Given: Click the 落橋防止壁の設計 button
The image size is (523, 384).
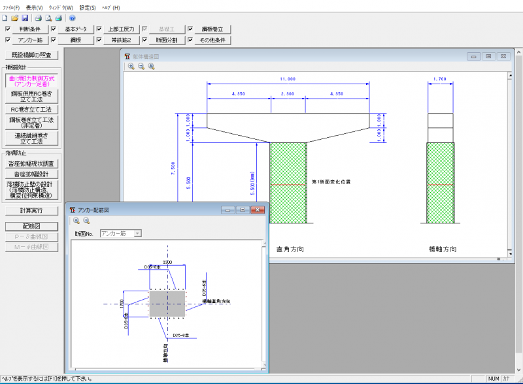Looking at the screenshot, I should coord(31,189).
